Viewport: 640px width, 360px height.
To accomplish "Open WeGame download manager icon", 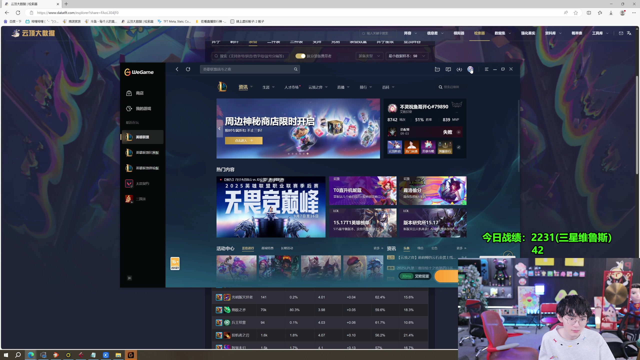I will pos(459,69).
